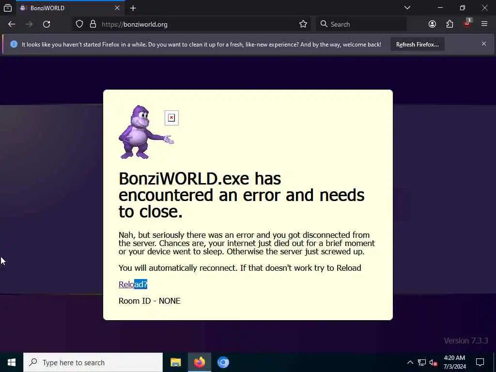Click the uBlock Origin extension icon

point(467,24)
